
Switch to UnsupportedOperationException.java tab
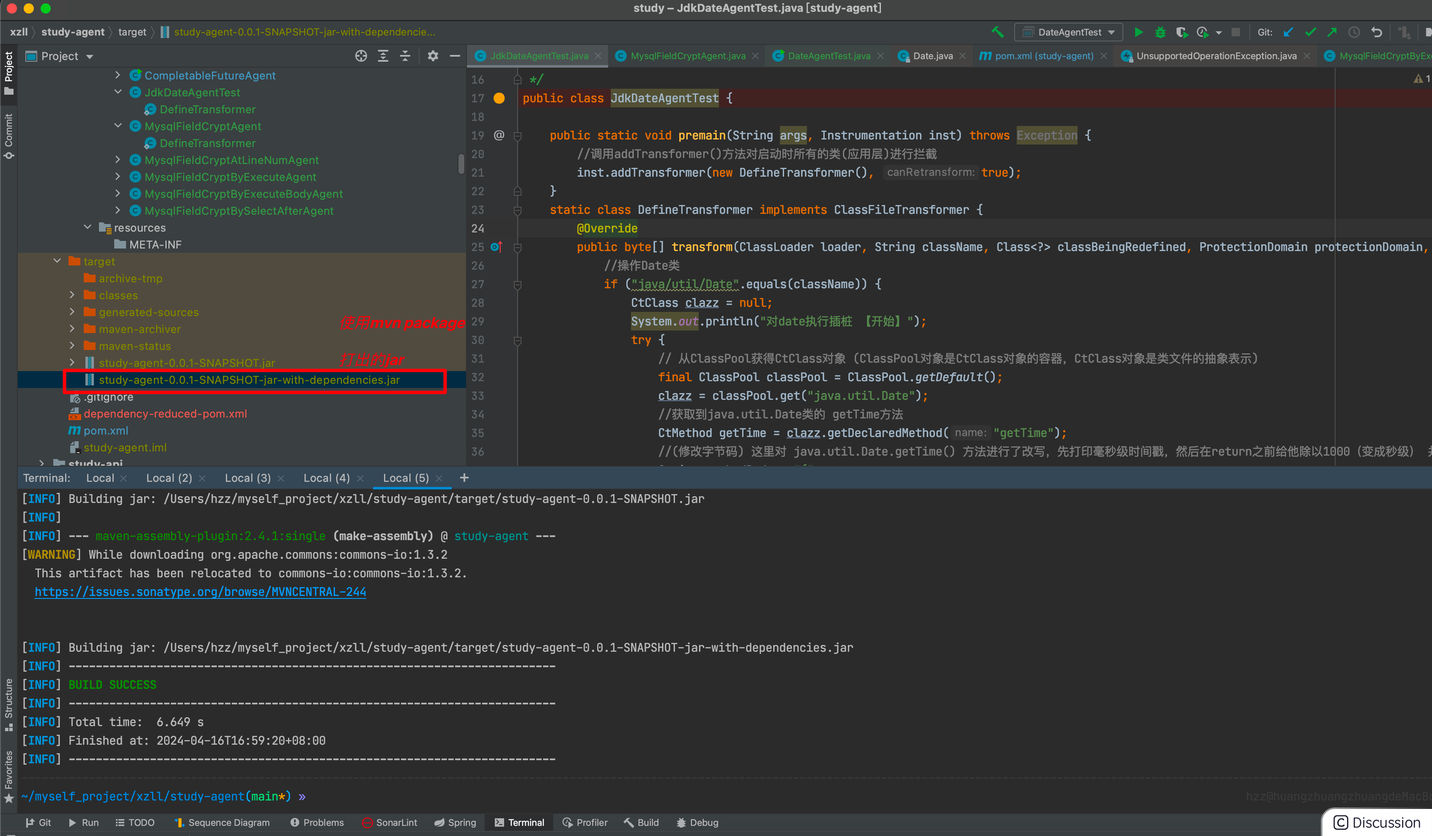(1216, 56)
